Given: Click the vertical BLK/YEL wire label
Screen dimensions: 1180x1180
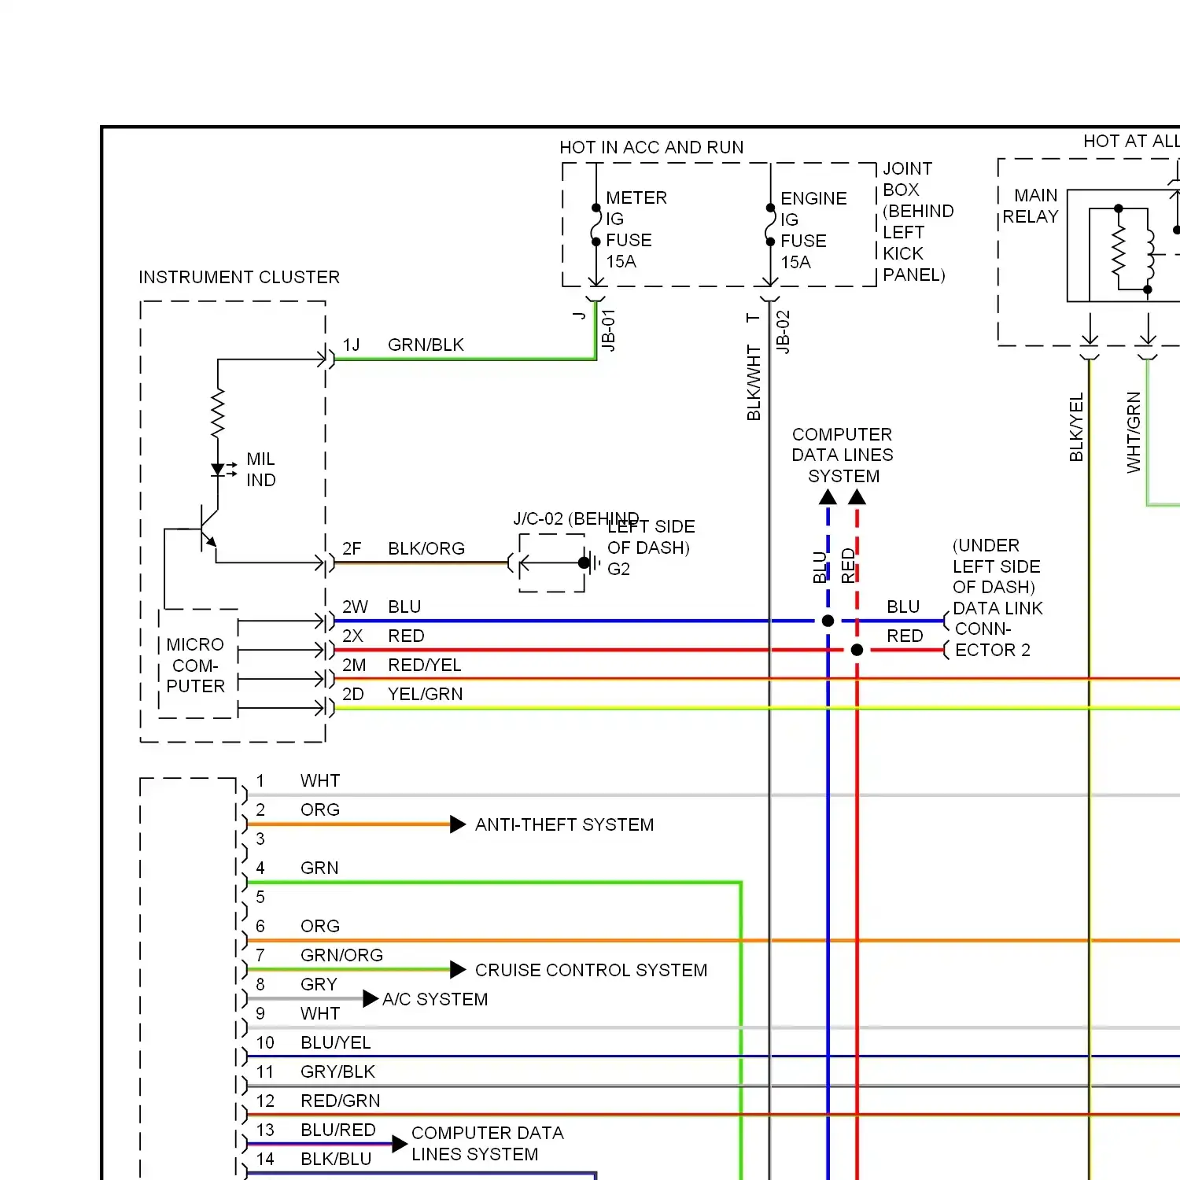Looking at the screenshot, I should (x=1076, y=426).
